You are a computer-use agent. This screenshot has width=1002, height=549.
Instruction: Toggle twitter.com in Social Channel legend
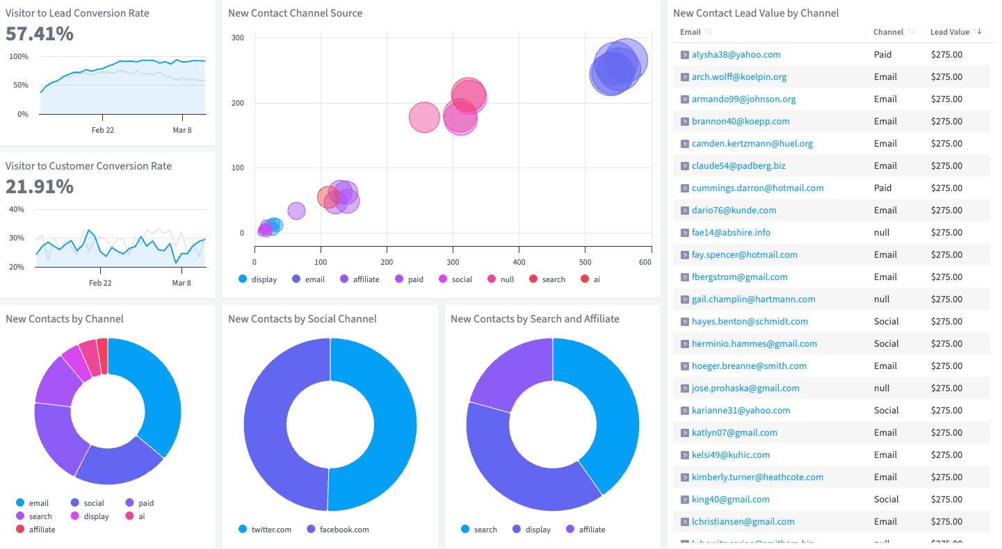[265, 530]
